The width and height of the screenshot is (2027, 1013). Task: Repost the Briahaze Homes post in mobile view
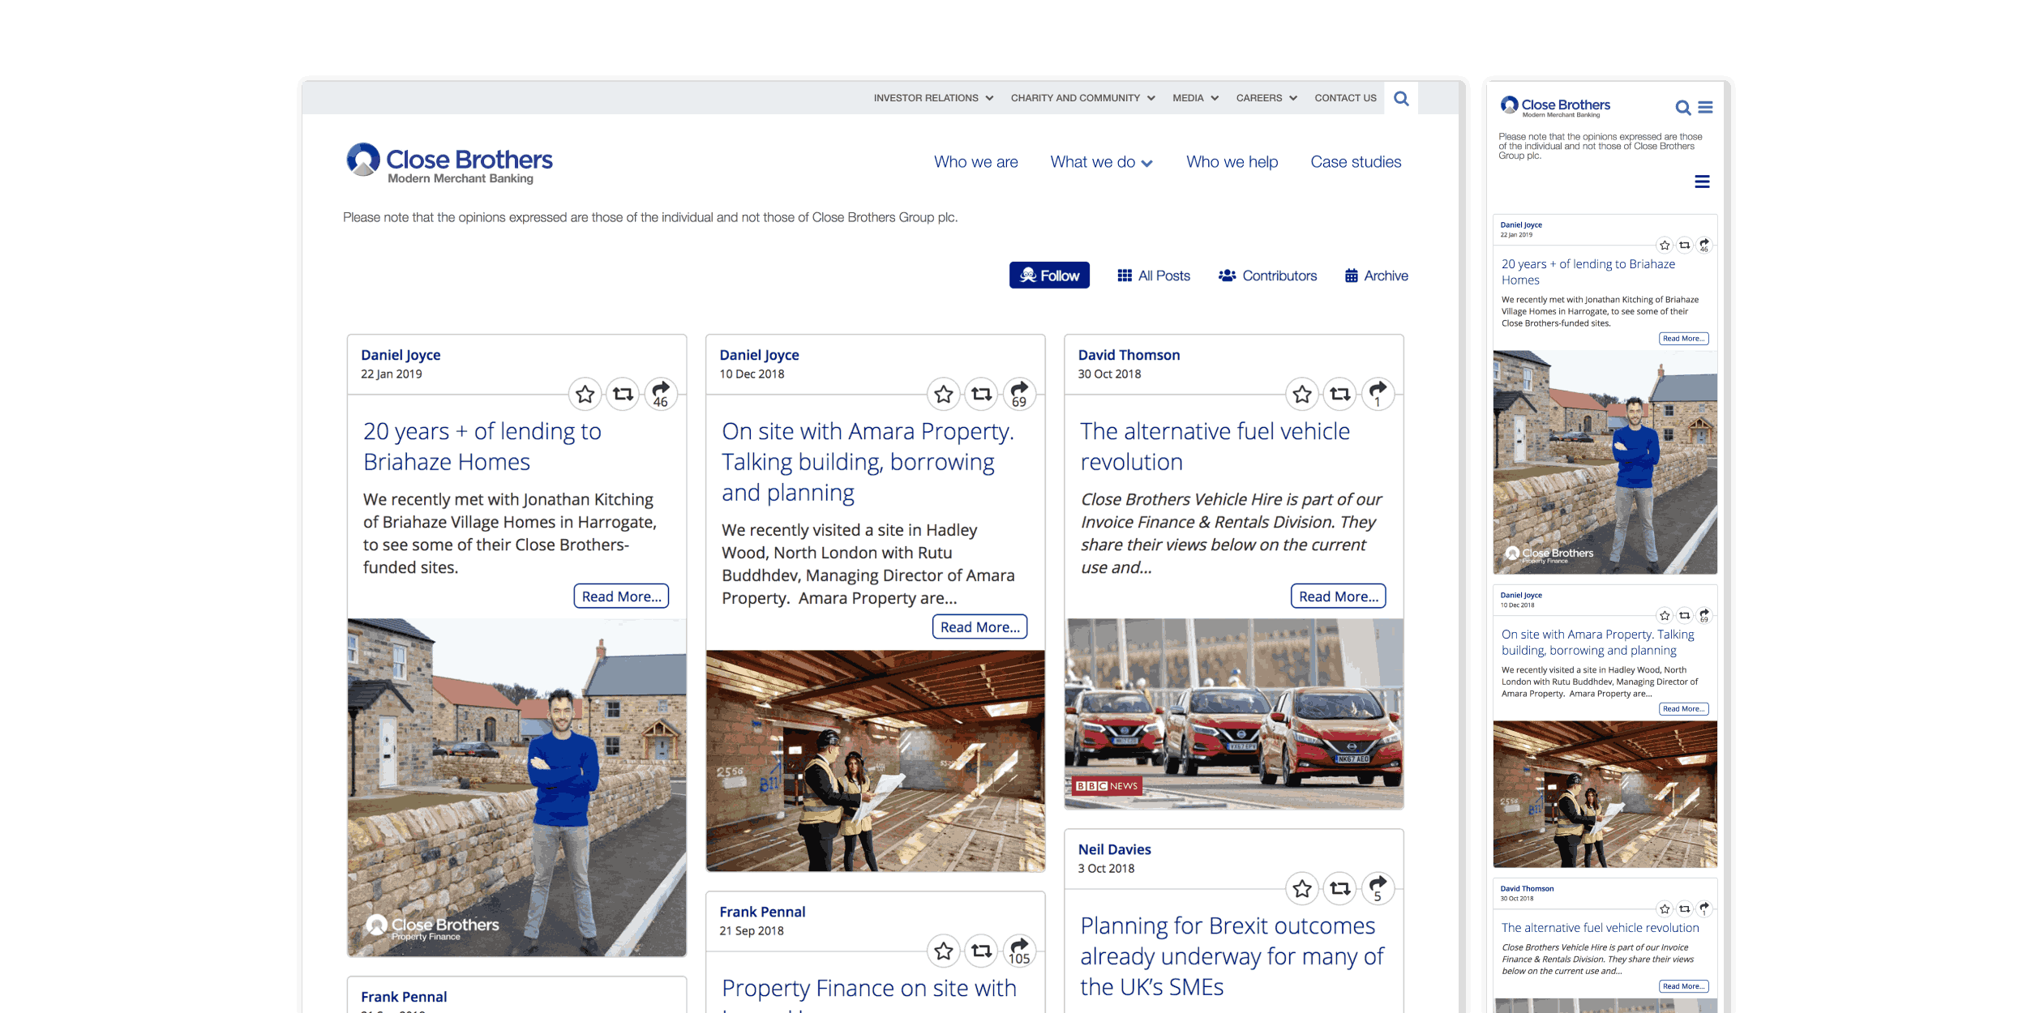pyautogui.click(x=1685, y=246)
